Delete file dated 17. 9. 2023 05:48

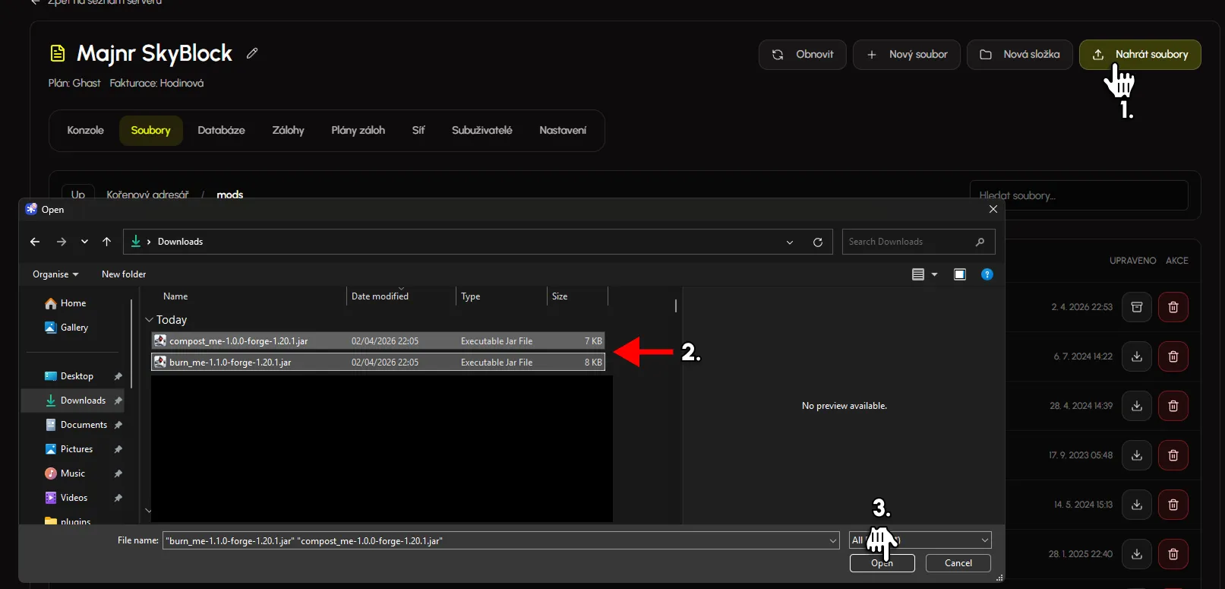tap(1173, 455)
